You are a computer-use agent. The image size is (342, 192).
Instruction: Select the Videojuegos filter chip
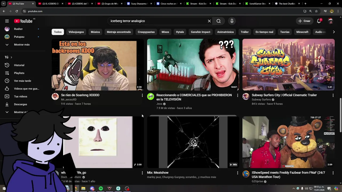76,32
